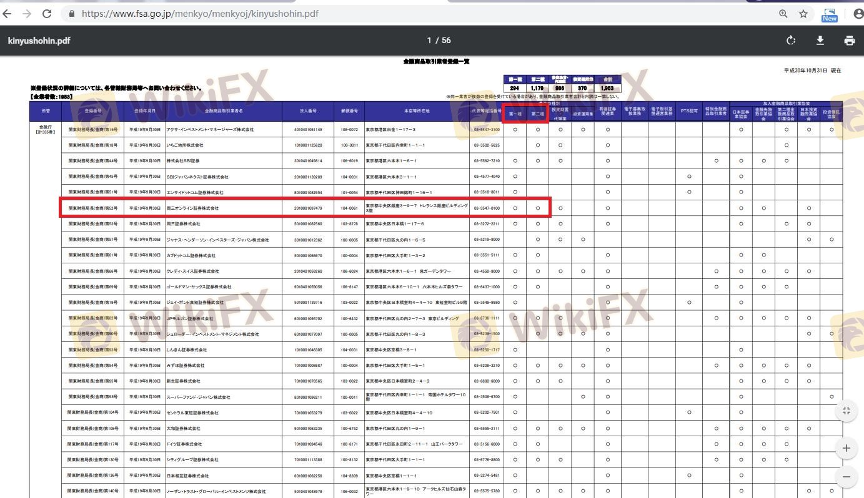The height and width of the screenshot is (498, 864).
Task: Select company name JPモルガン証券株式会社
Action: pyautogui.click(x=189, y=318)
